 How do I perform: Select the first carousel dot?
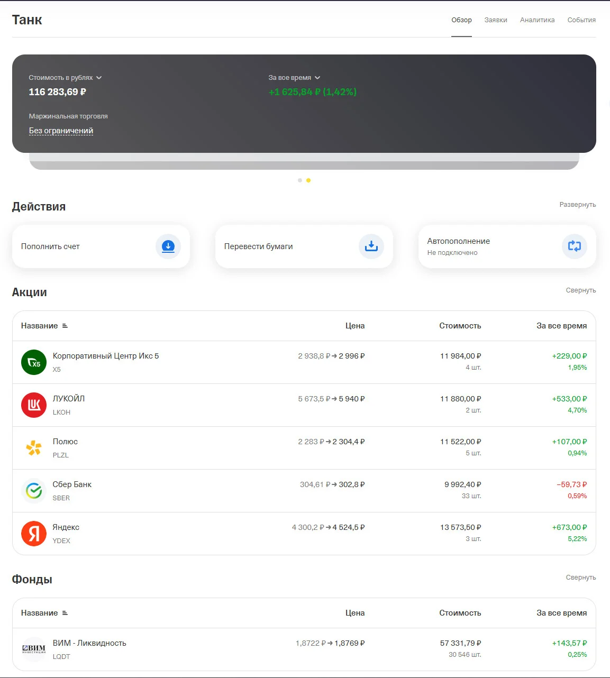[300, 180]
